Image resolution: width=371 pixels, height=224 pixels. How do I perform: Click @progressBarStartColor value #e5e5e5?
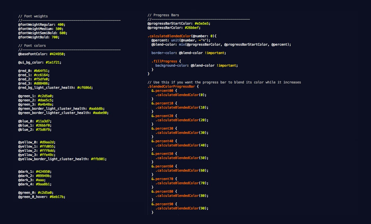click(x=202, y=24)
